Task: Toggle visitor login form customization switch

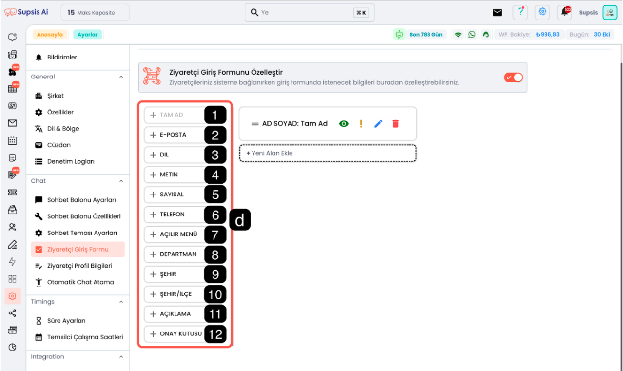Action: 513,77
